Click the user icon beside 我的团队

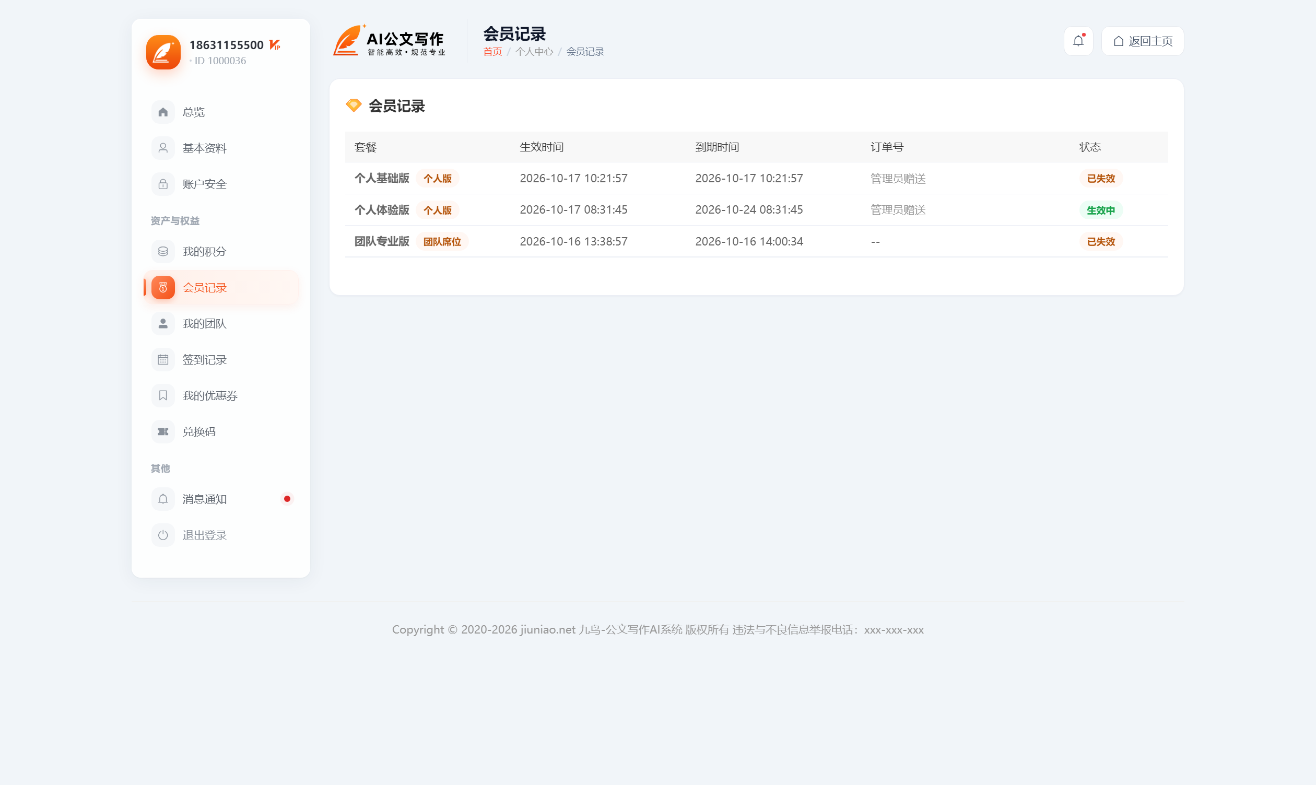163,323
